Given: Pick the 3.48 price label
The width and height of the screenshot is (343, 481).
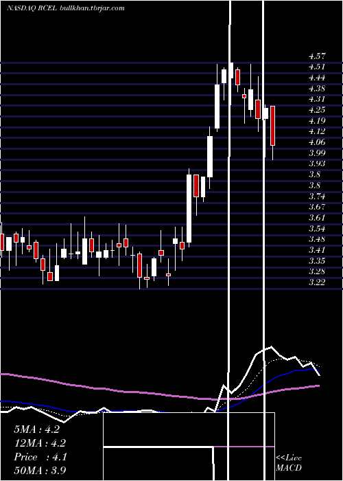Looking at the screenshot, I should tap(317, 239).
